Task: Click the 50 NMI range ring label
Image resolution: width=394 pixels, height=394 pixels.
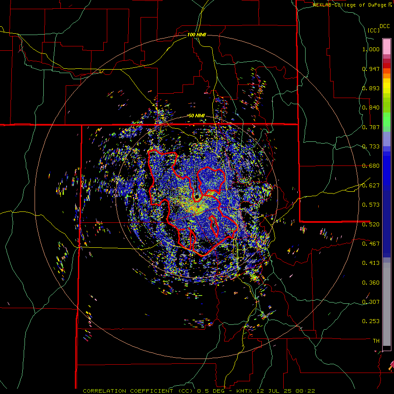Action: (197, 116)
